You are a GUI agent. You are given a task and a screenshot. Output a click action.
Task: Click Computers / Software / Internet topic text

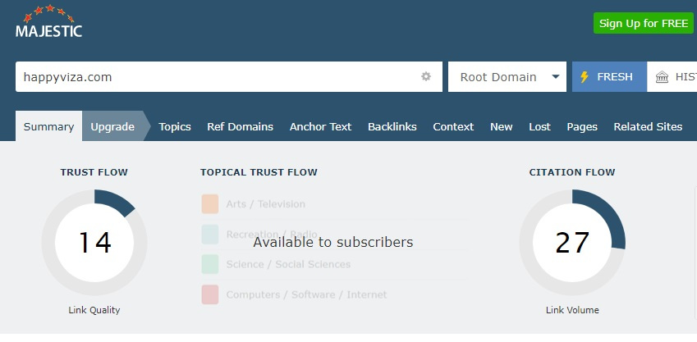coord(306,294)
